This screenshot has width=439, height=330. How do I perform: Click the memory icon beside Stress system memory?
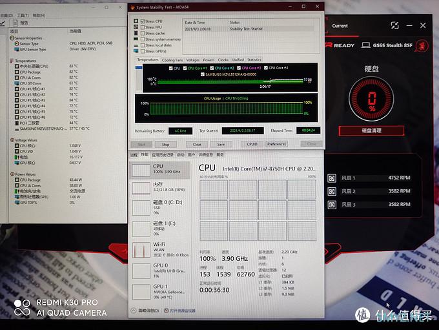[136, 39]
